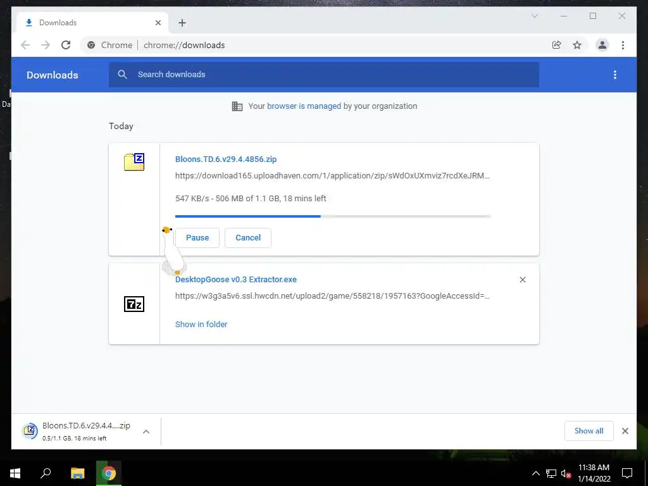Click the managed organization building icon
The height and width of the screenshot is (486, 648).
tap(237, 106)
